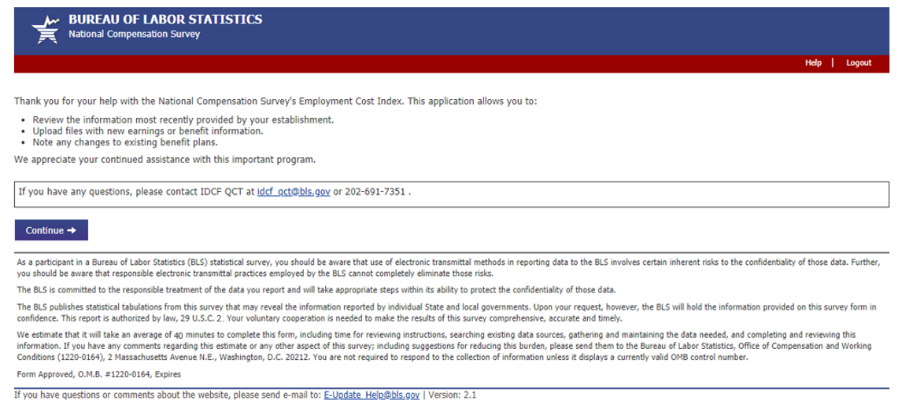Open the E-Update_Help@bls.gov email link
The width and height of the screenshot is (913, 415).
point(371,395)
